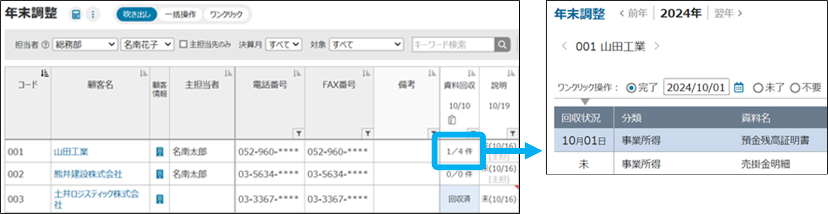
Task: Expand the 決算月 すべて dropdown
Action: pos(284,44)
